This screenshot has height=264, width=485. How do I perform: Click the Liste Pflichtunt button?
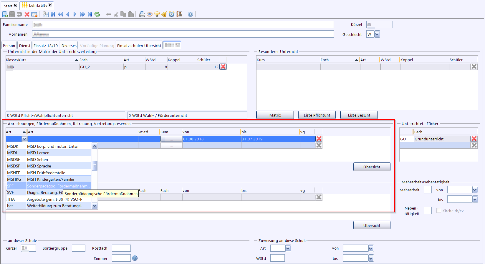click(317, 115)
